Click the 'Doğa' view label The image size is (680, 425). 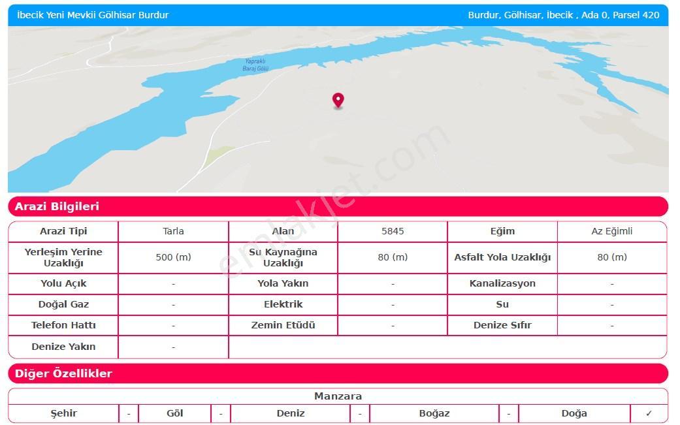(x=574, y=413)
